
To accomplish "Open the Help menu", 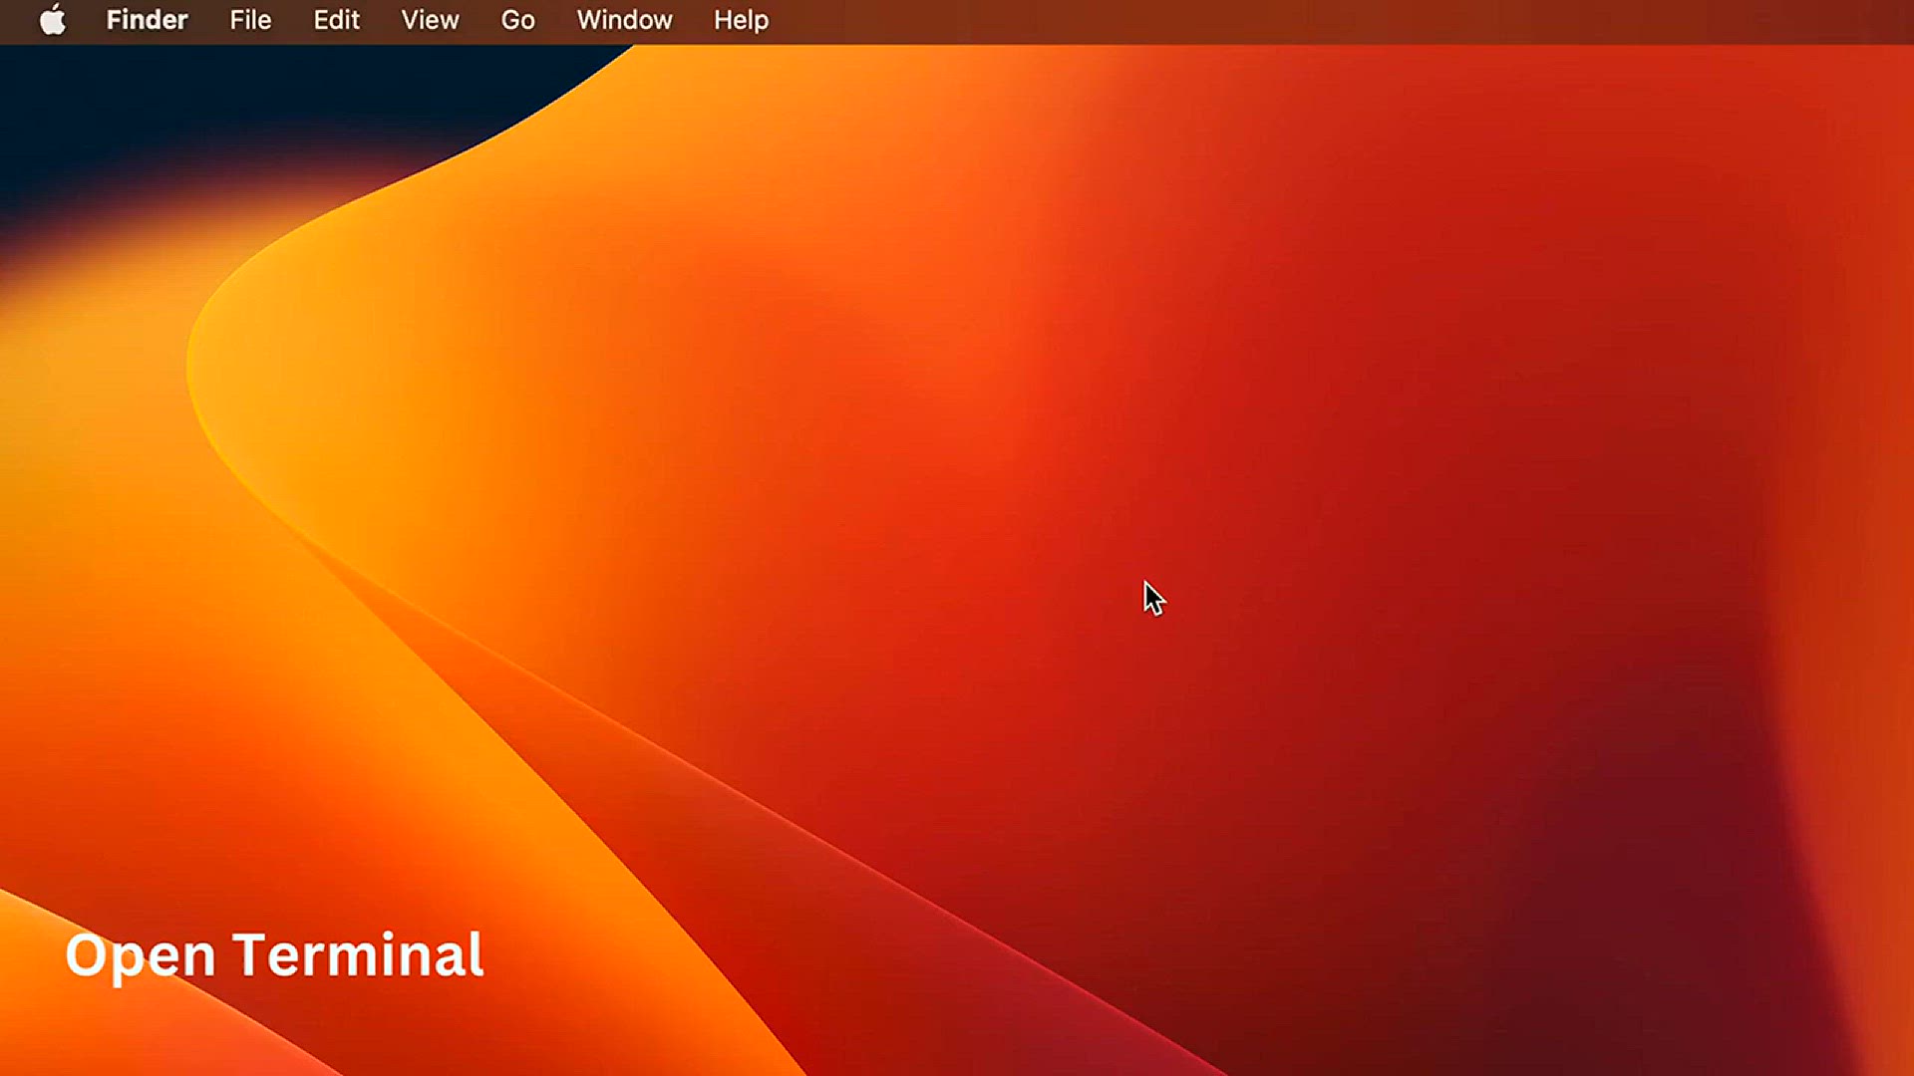I will pyautogui.click(x=741, y=20).
